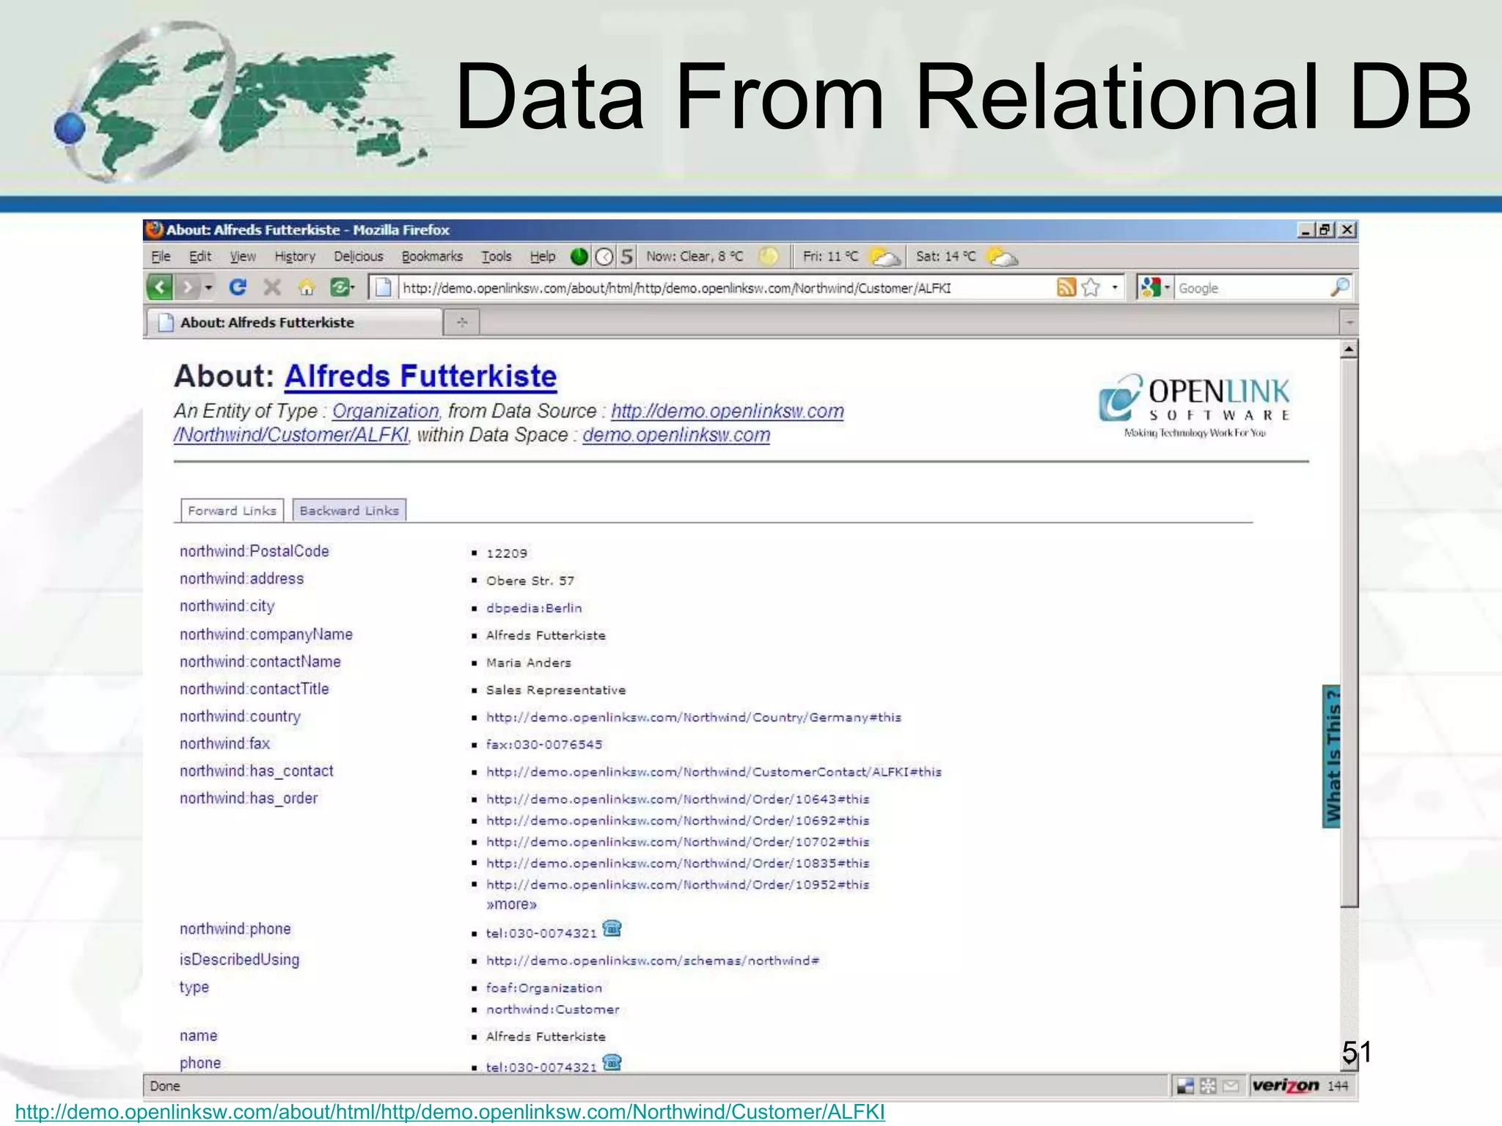The height and width of the screenshot is (1126, 1502).
Task: Click the Friday weather forecast icon
Action: (884, 257)
